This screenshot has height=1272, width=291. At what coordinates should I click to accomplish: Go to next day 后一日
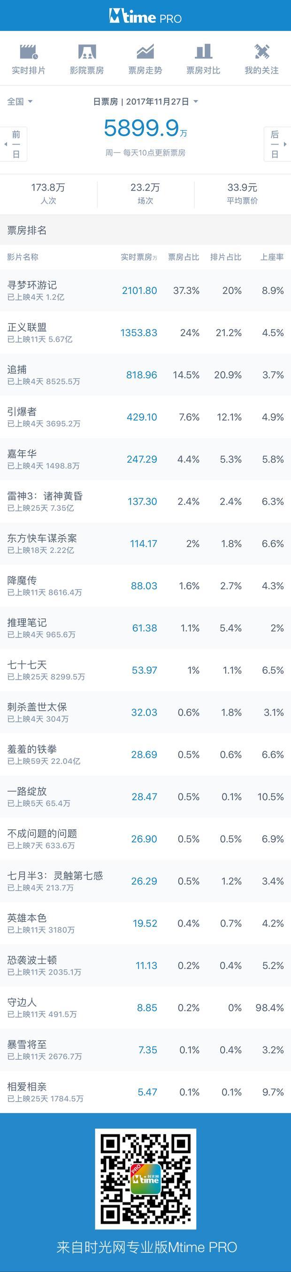277,144
